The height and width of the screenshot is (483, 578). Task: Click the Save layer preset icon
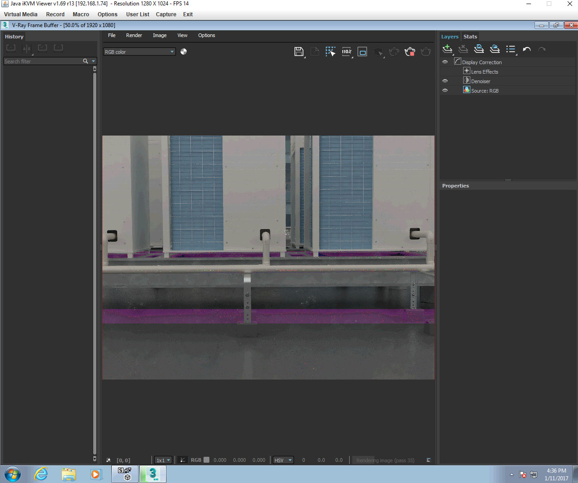click(x=479, y=49)
